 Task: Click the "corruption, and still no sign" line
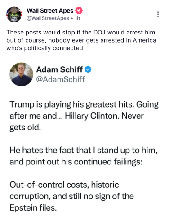(x=71, y=196)
